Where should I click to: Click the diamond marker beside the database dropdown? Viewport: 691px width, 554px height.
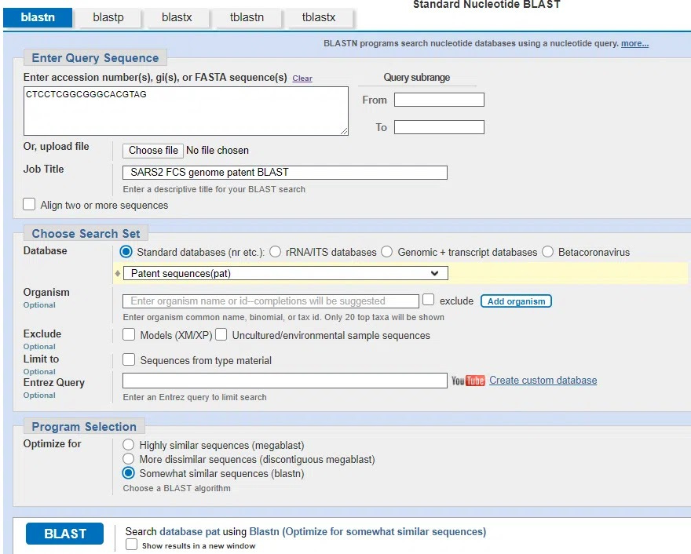coord(118,274)
